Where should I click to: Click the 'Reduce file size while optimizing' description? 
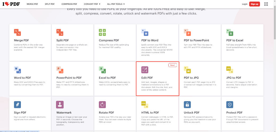pyautogui.click(x=114, y=46)
